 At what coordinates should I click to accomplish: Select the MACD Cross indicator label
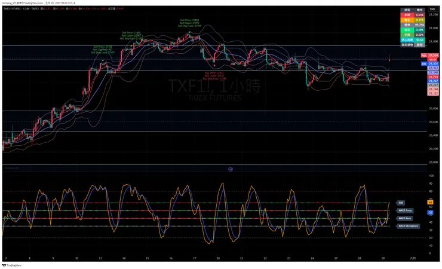point(405,210)
